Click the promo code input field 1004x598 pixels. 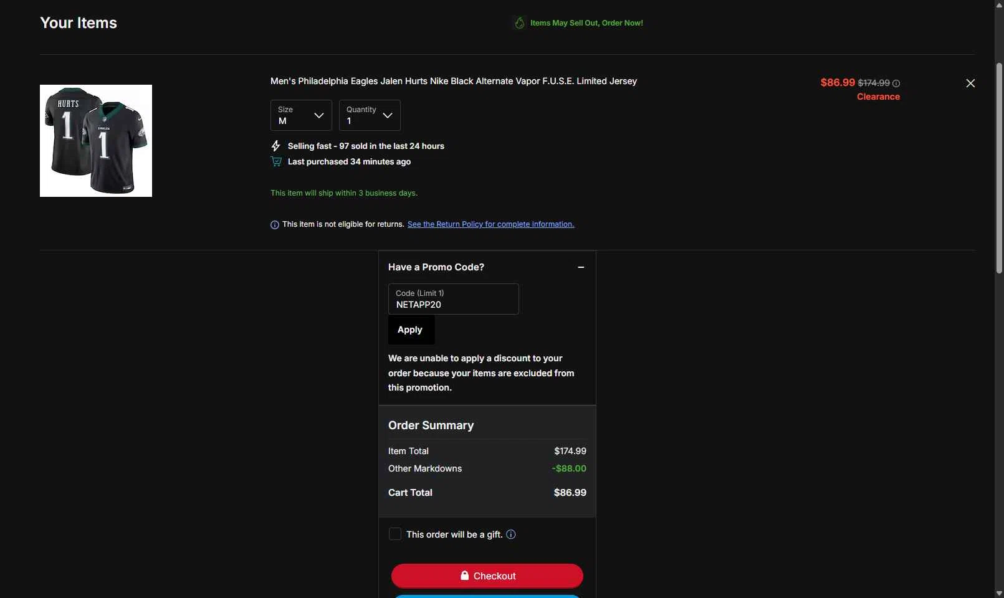(454, 299)
